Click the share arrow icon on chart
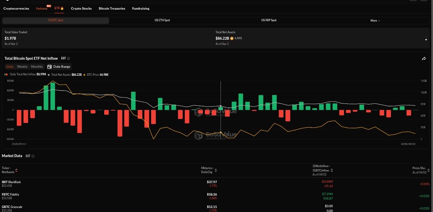Image resolution: width=433 pixels, height=212 pixels. [424, 59]
